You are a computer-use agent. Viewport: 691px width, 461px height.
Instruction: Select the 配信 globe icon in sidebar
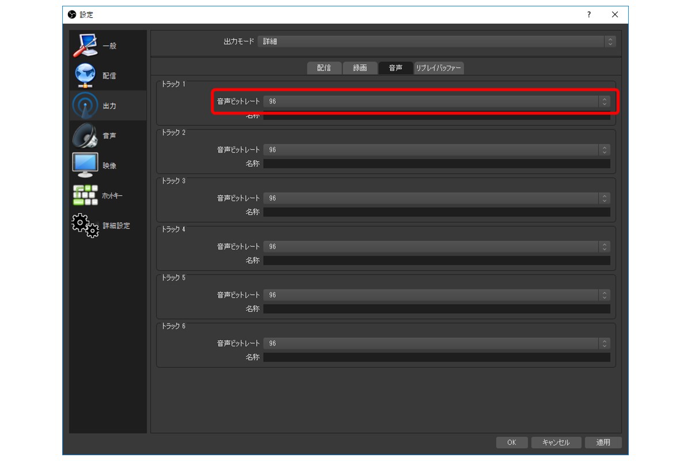click(85, 75)
